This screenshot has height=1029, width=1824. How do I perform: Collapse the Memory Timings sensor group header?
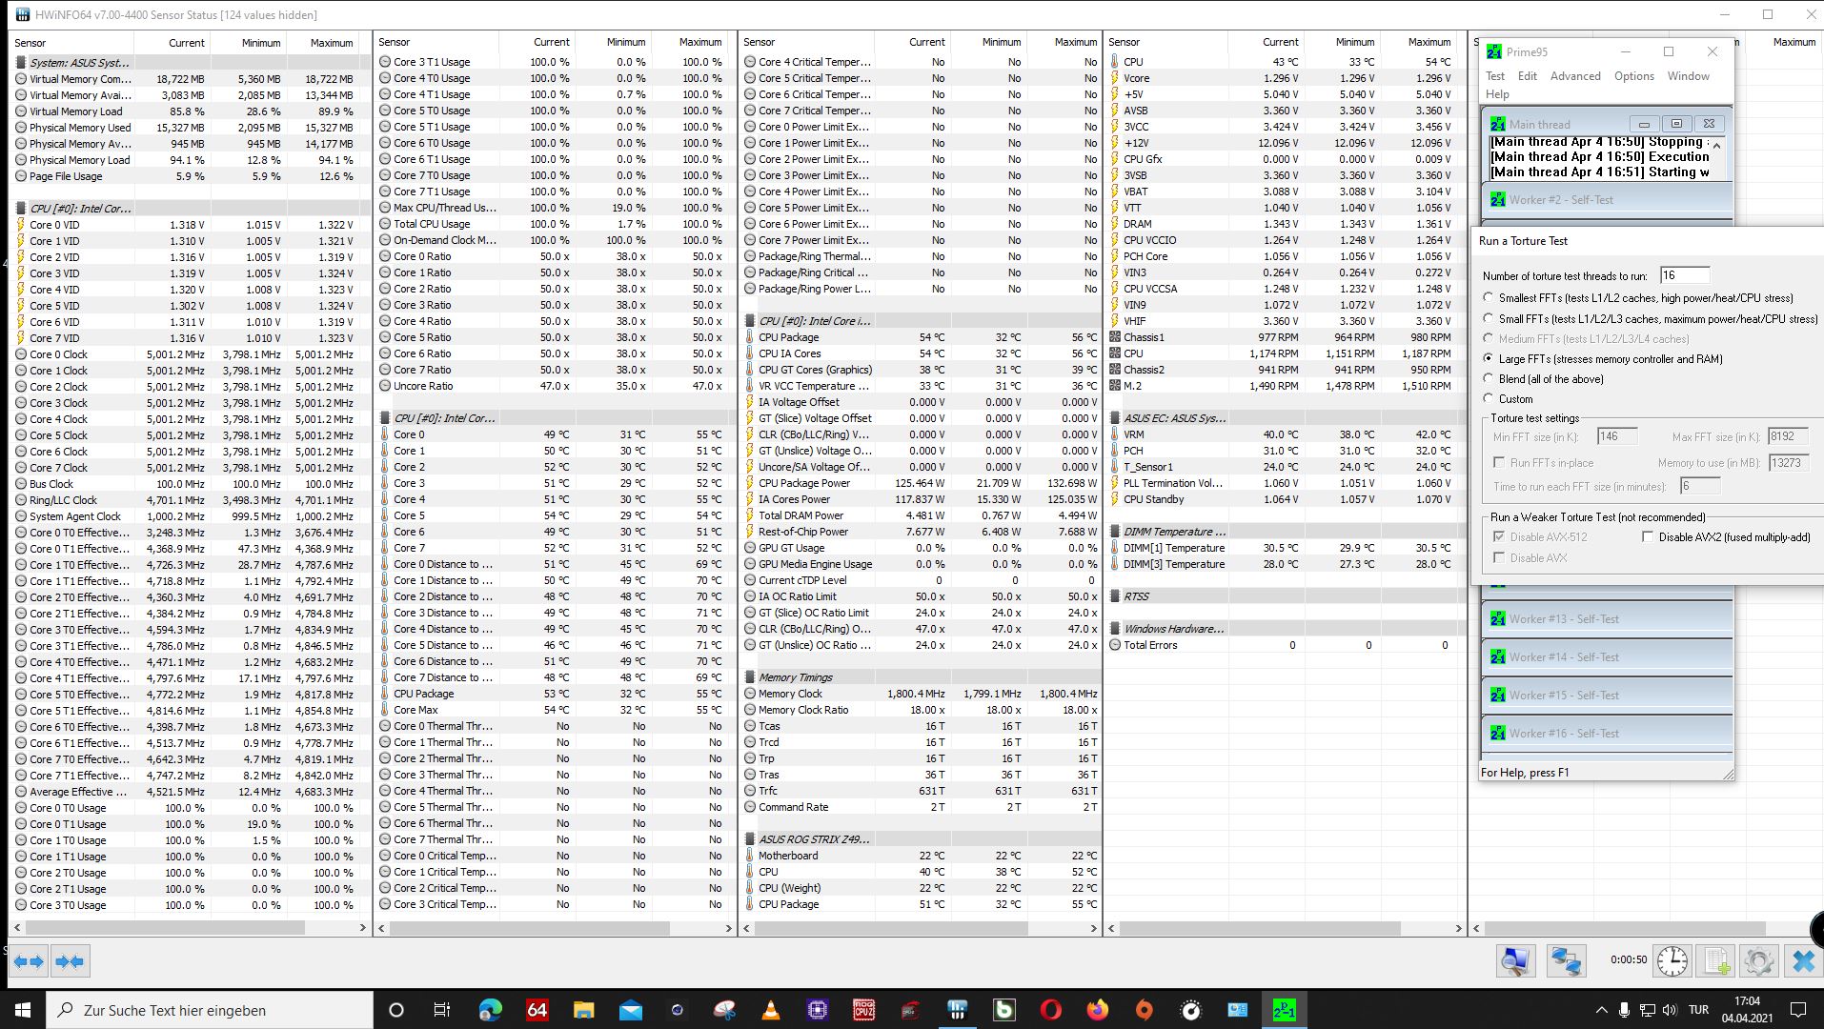(921, 677)
